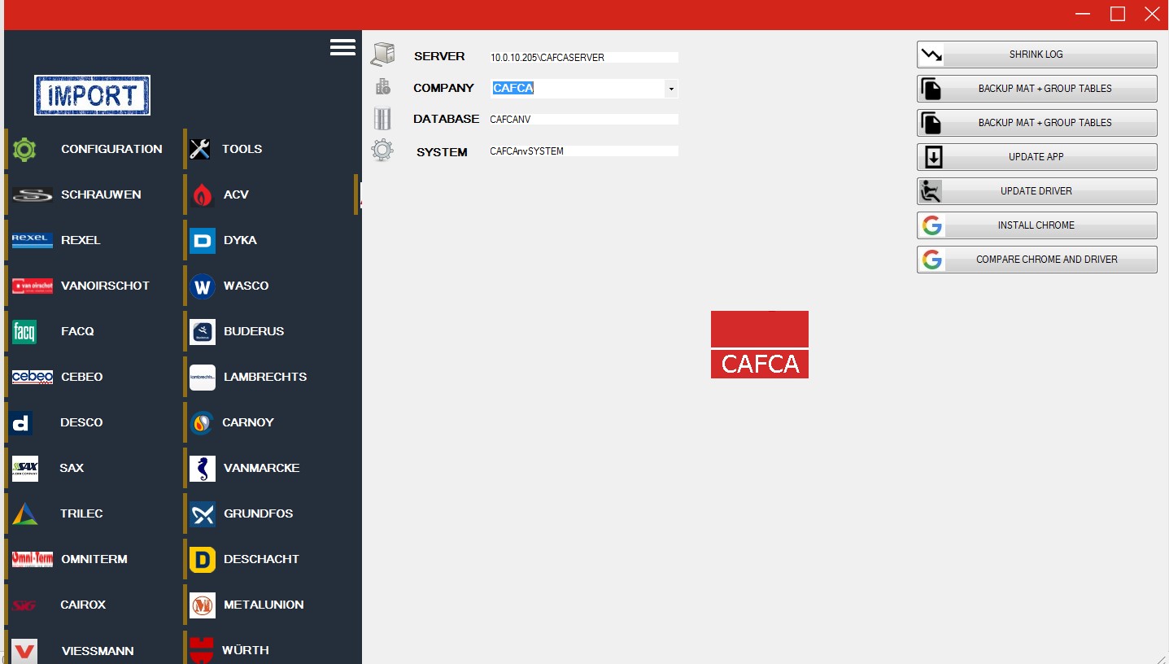
Task: Open the Wasco supplier icon
Action: pyautogui.click(x=203, y=286)
